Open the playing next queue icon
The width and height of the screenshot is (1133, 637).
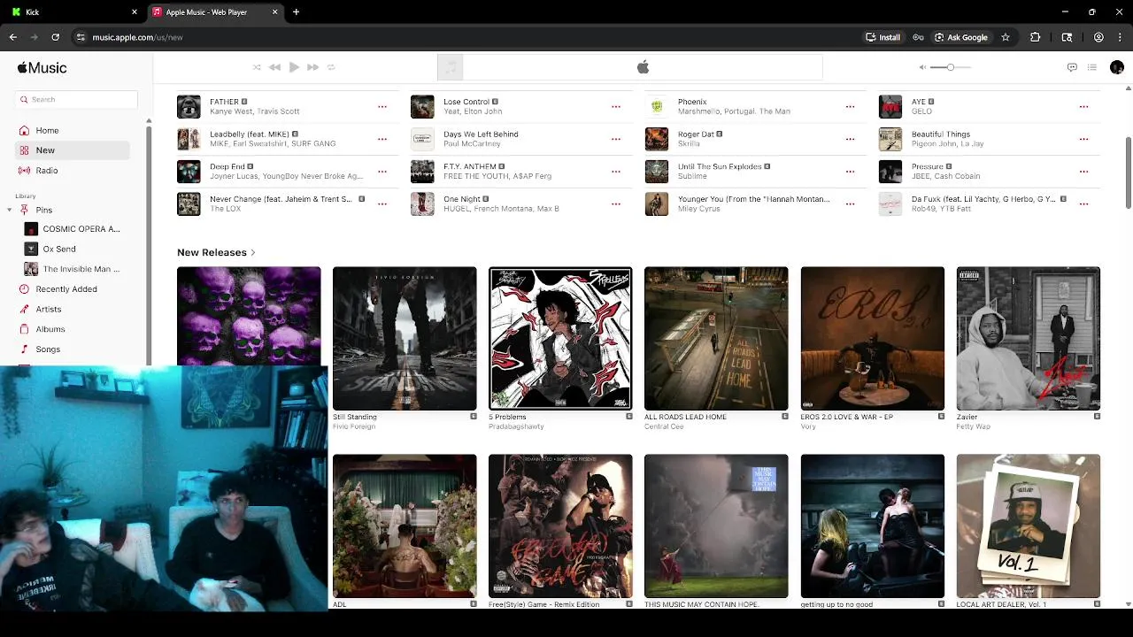(1092, 67)
